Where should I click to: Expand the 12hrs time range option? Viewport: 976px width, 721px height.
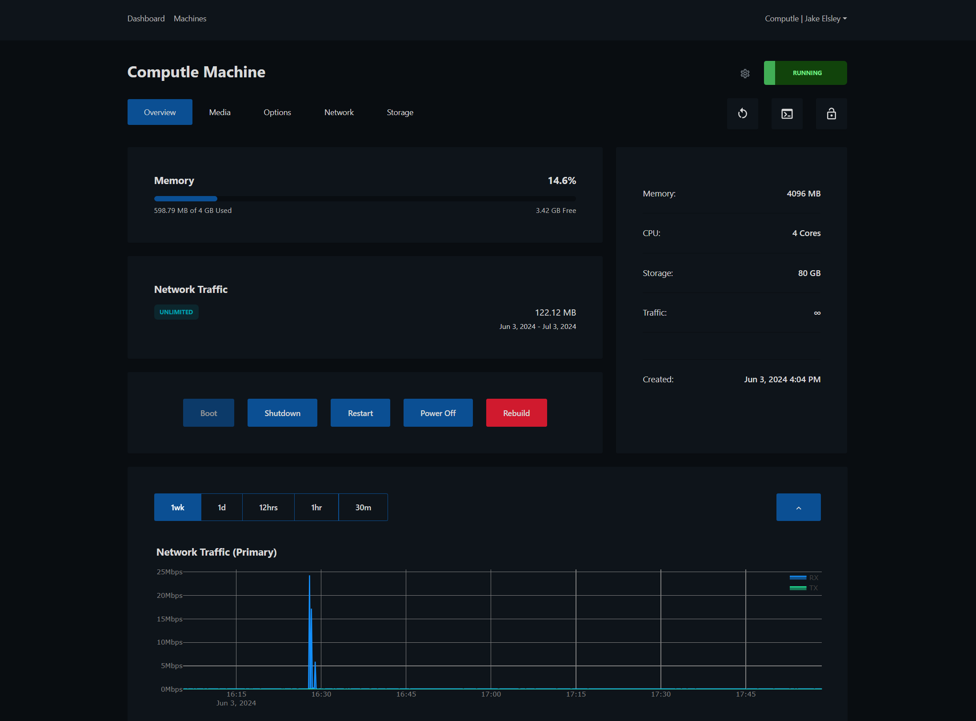268,507
